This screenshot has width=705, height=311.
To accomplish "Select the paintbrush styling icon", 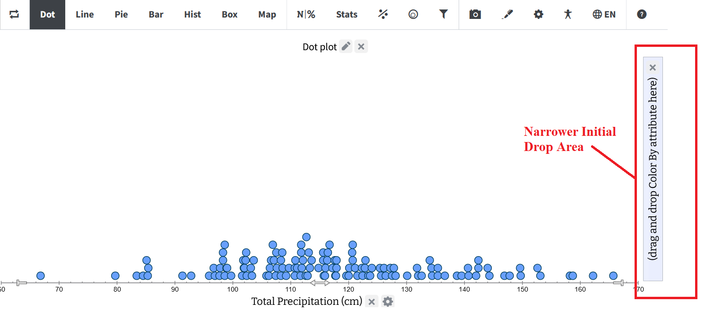I will coord(507,14).
